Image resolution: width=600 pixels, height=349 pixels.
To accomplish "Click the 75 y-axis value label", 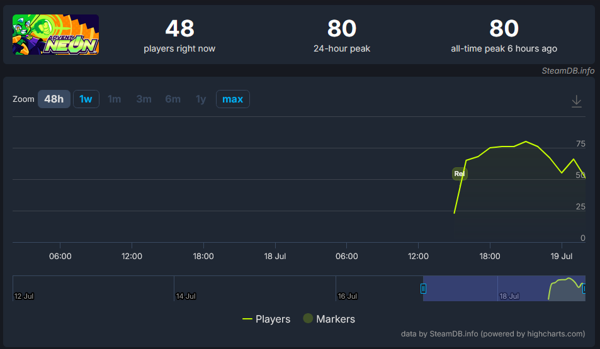I will 580,144.
